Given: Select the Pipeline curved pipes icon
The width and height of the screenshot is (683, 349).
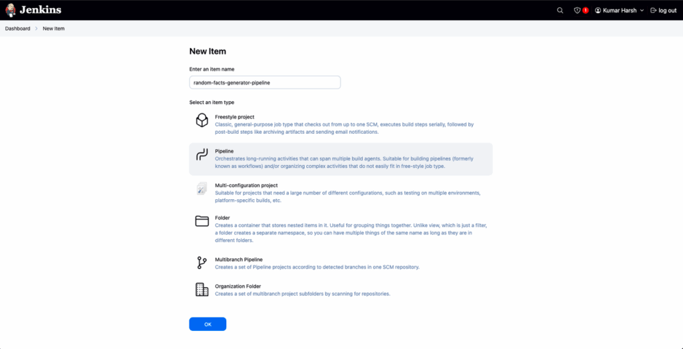Looking at the screenshot, I should coord(201,154).
